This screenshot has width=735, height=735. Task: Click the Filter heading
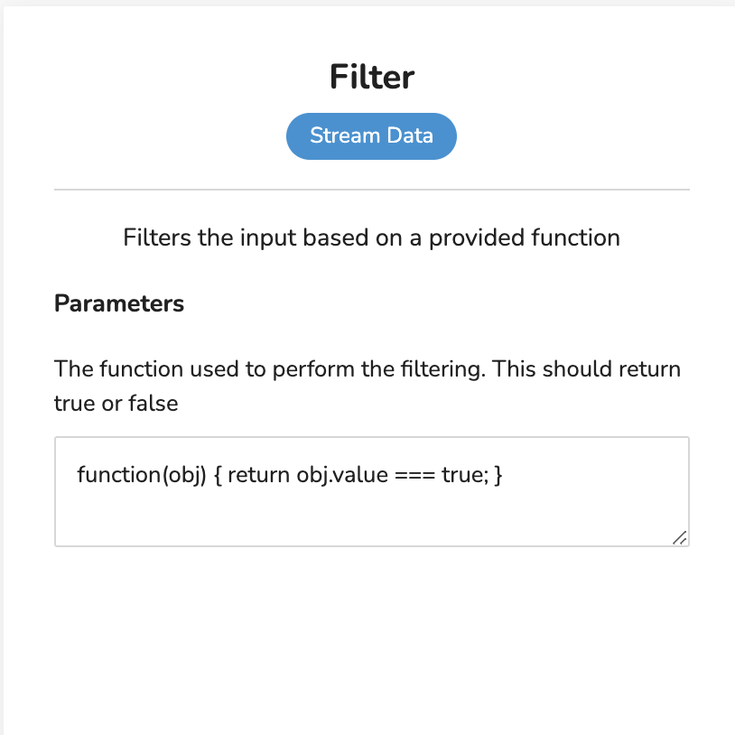pos(372,77)
